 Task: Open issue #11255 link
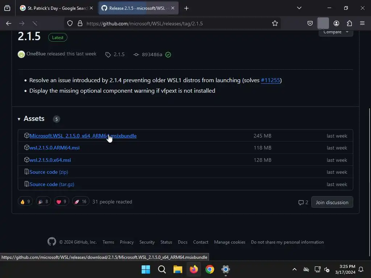[x=270, y=80]
